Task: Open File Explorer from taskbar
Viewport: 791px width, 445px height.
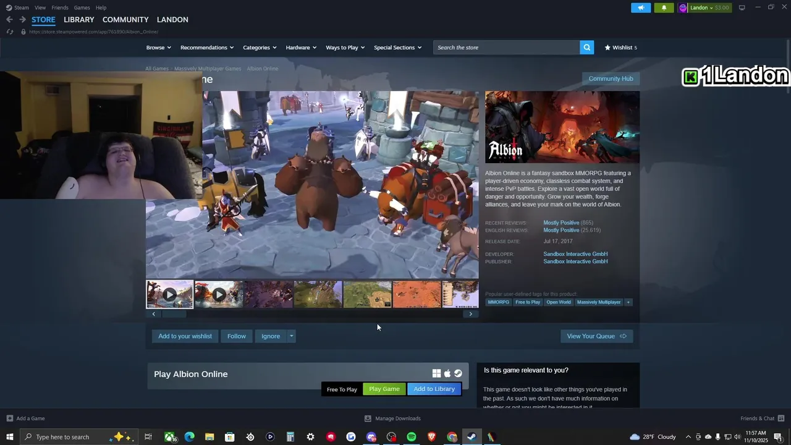Action: coord(209,437)
